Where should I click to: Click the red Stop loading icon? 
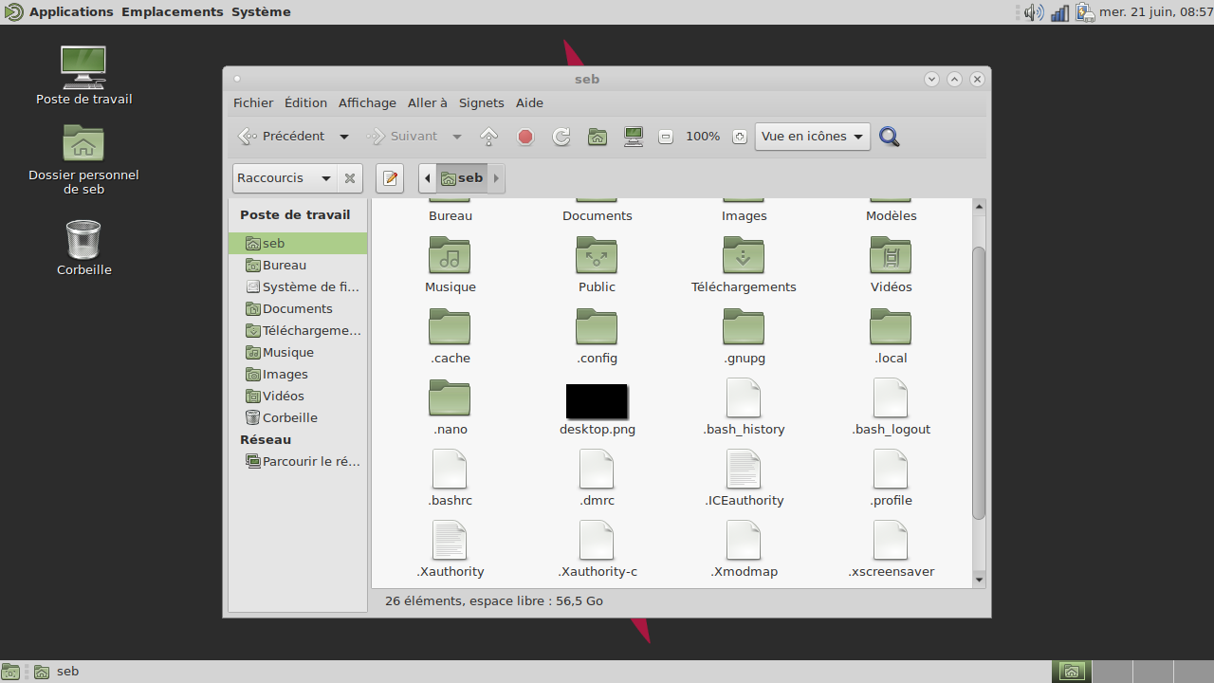click(525, 137)
